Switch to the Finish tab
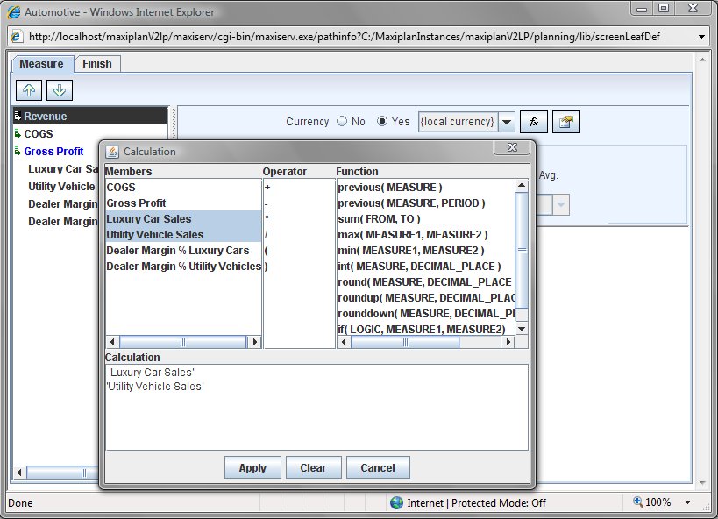The image size is (718, 519). (x=96, y=64)
